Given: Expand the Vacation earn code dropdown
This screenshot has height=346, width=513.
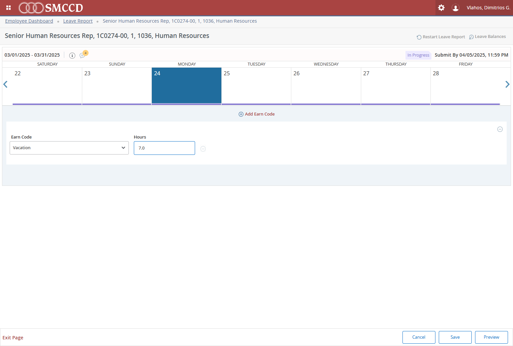Looking at the screenshot, I should (69, 148).
